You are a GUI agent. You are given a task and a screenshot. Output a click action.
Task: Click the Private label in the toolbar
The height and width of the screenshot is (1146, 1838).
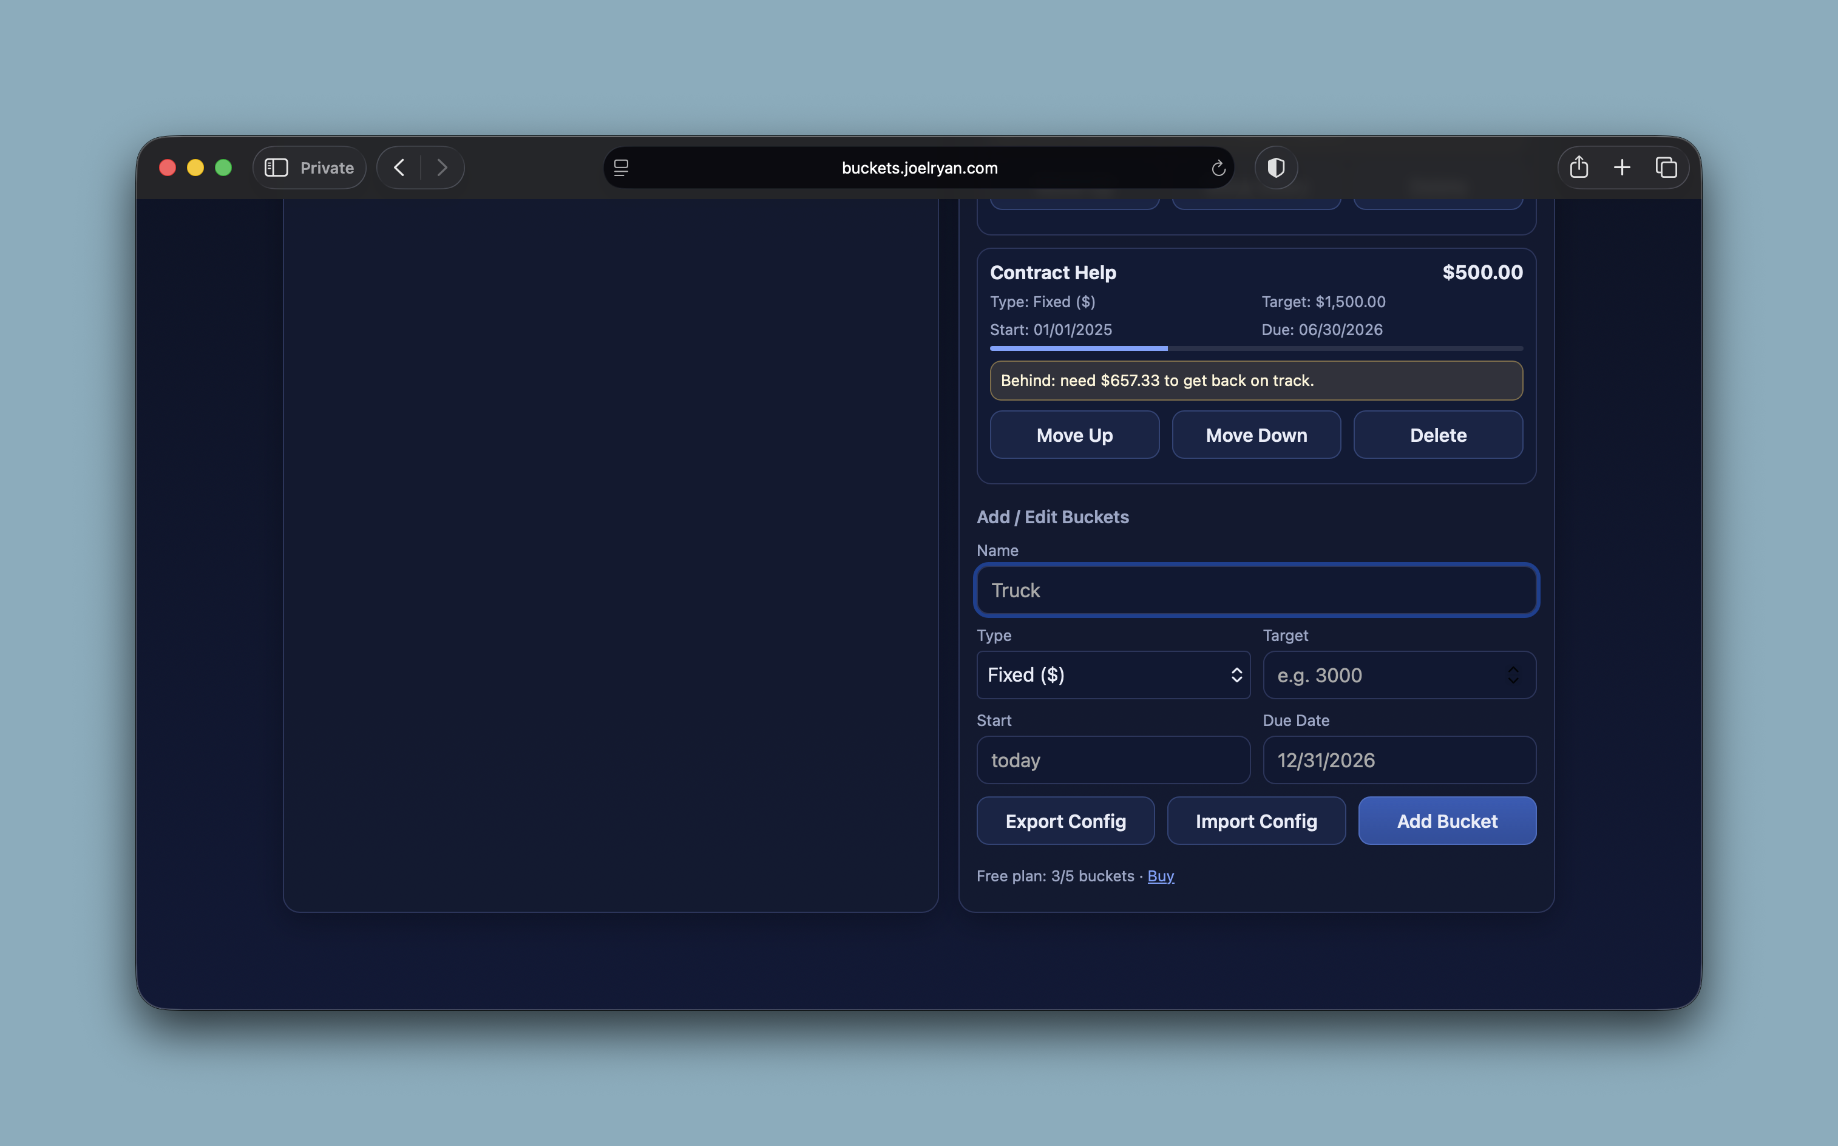click(x=326, y=168)
